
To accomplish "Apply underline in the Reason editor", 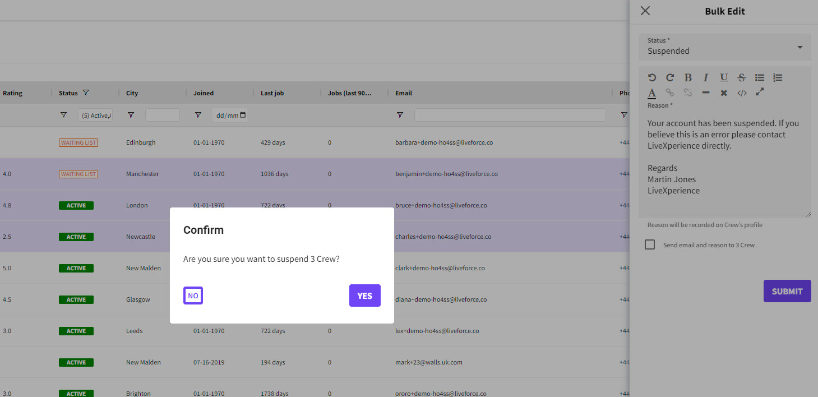I will [x=724, y=77].
